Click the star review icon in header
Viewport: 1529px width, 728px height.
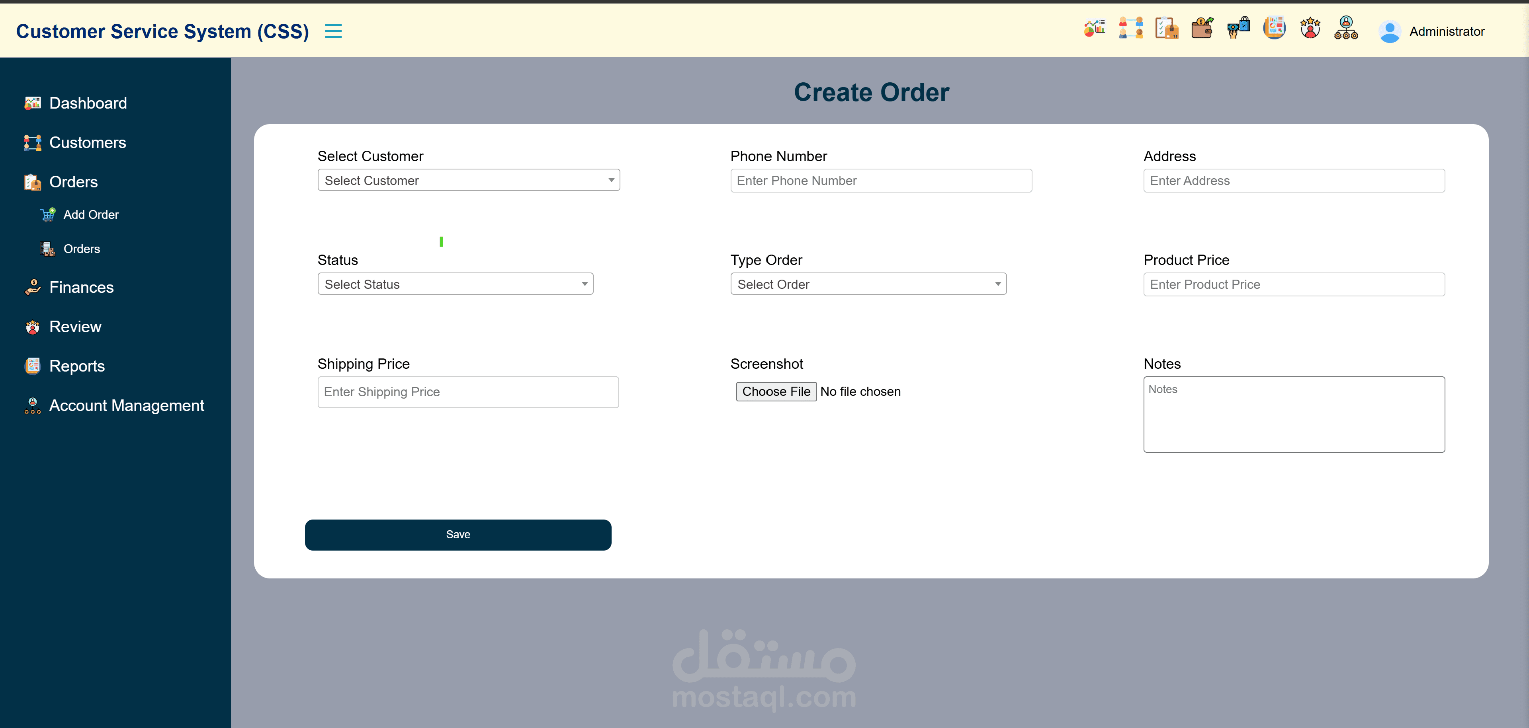(1310, 28)
